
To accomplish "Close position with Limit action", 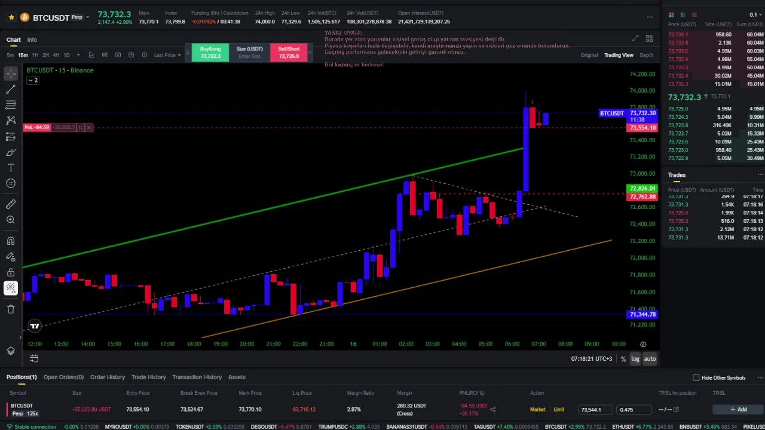I will [x=559, y=410].
